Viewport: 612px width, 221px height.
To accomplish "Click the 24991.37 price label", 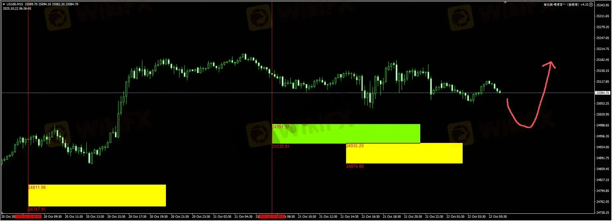I will pyautogui.click(x=281, y=127).
